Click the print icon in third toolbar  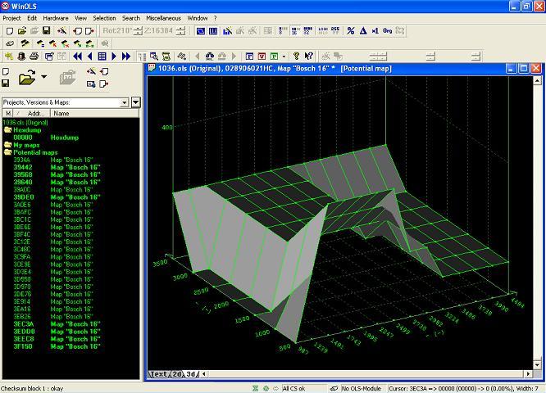pos(34,56)
